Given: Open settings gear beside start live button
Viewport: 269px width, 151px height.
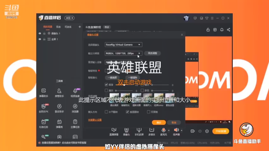Looking at the screenshot, I should pyautogui.click(x=207, y=131).
